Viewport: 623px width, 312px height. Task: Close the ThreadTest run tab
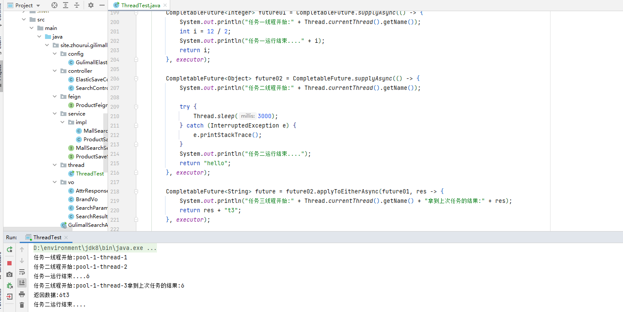point(66,238)
